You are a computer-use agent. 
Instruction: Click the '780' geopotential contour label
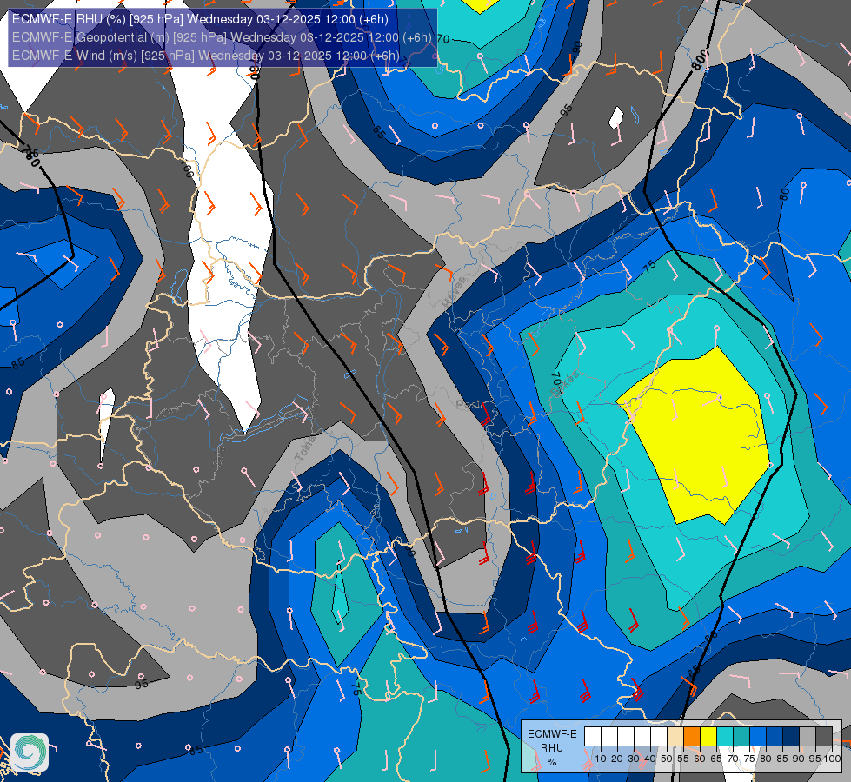click(x=30, y=156)
